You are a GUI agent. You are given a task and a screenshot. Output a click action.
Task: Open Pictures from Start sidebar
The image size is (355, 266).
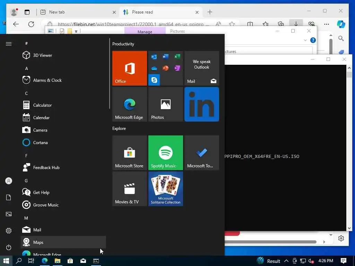[x=9, y=214]
